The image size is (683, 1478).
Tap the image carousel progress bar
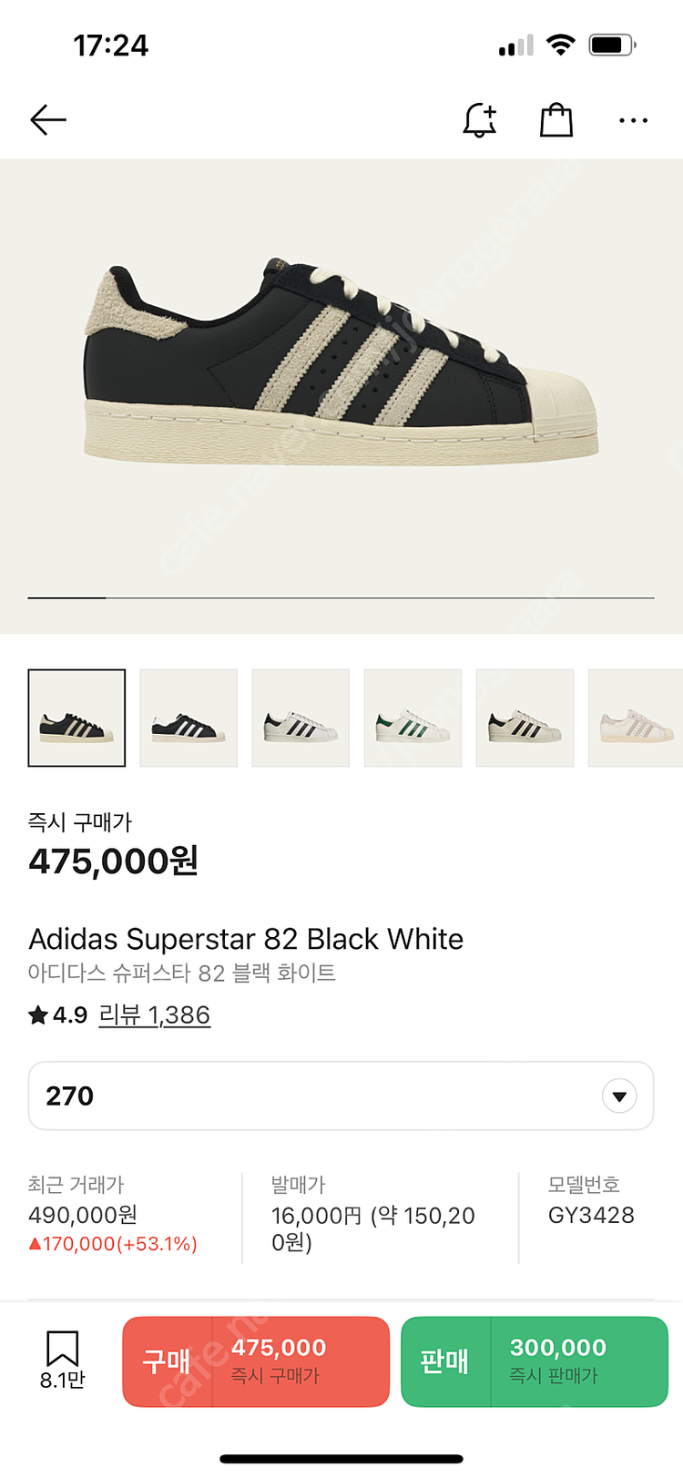pos(341,597)
